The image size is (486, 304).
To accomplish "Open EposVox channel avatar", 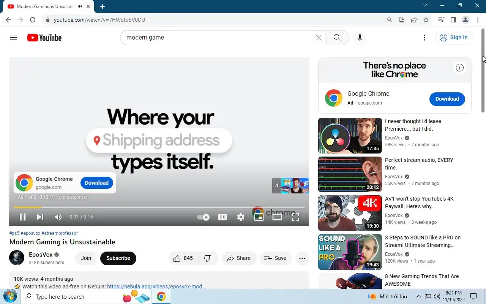I will pos(17,258).
